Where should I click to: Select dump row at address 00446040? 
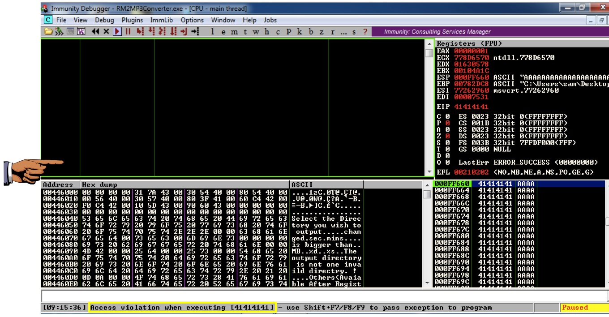point(202,218)
